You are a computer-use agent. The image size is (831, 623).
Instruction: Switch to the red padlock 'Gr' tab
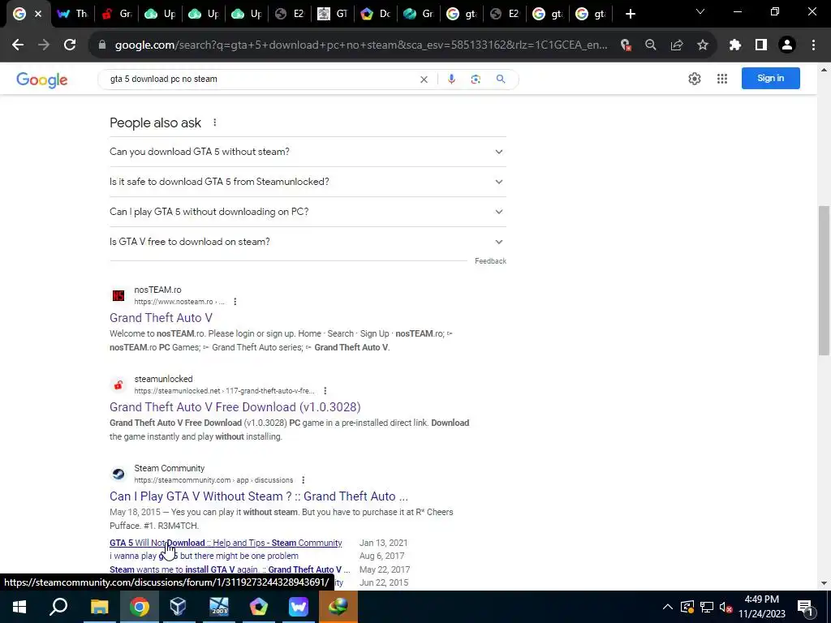click(x=117, y=14)
